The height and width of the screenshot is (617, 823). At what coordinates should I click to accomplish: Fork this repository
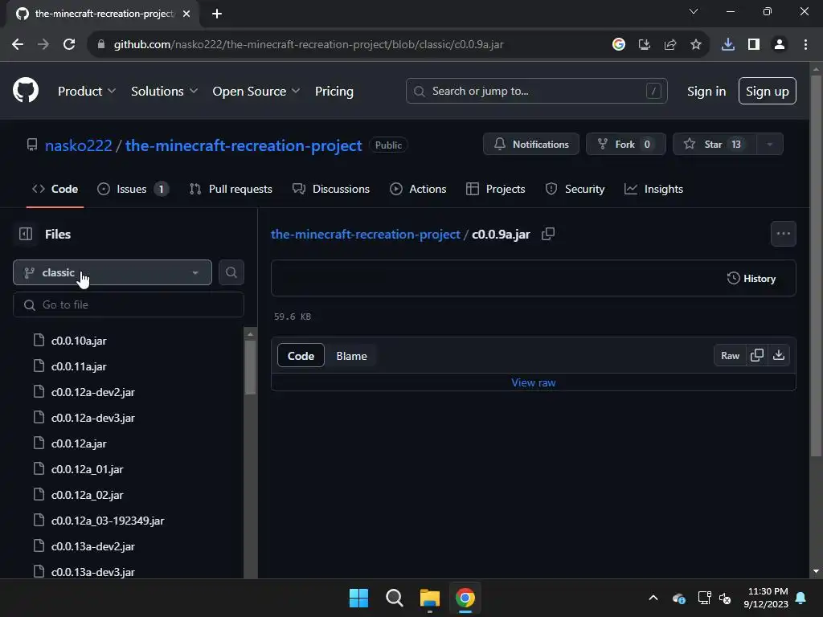coord(625,145)
